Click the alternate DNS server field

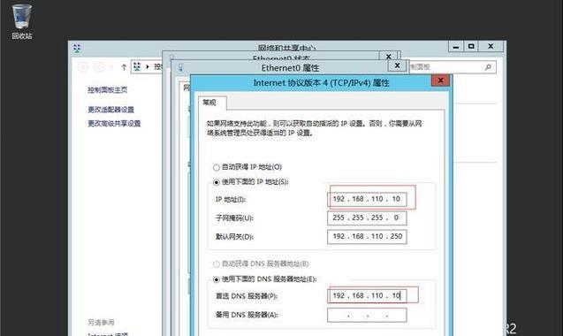367,315
